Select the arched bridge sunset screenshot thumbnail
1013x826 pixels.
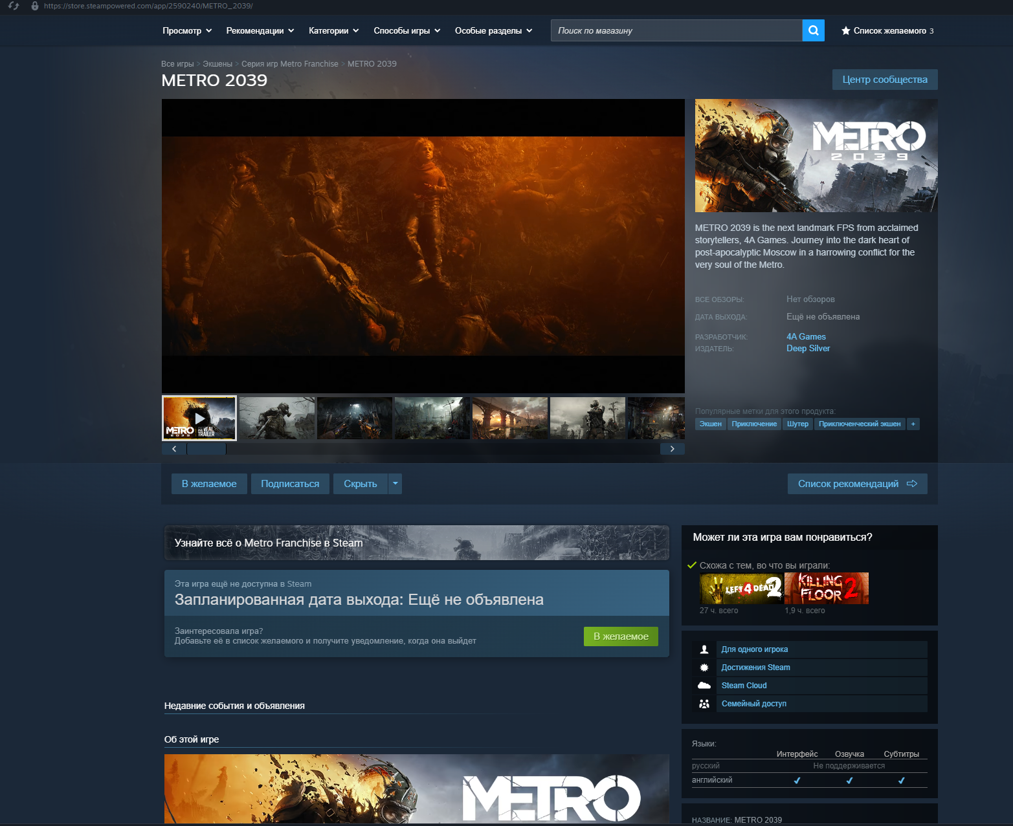(x=510, y=418)
